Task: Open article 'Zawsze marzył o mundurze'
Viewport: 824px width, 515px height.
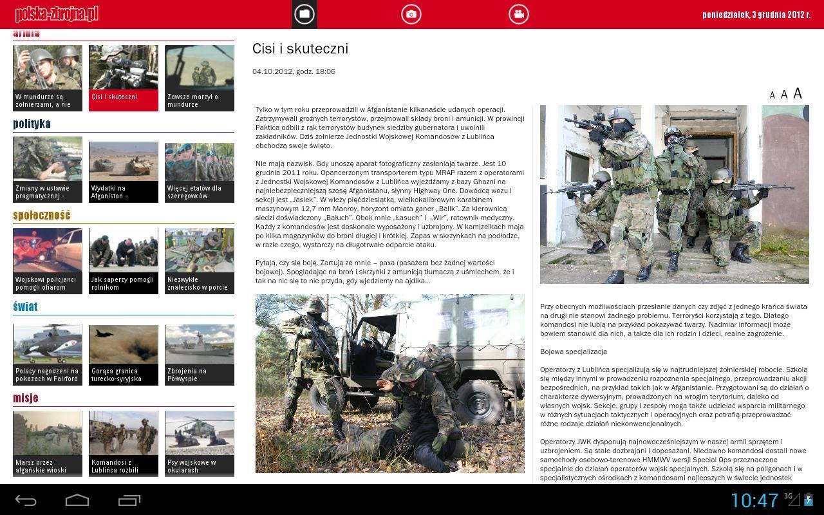Action: tap(199, 76)
